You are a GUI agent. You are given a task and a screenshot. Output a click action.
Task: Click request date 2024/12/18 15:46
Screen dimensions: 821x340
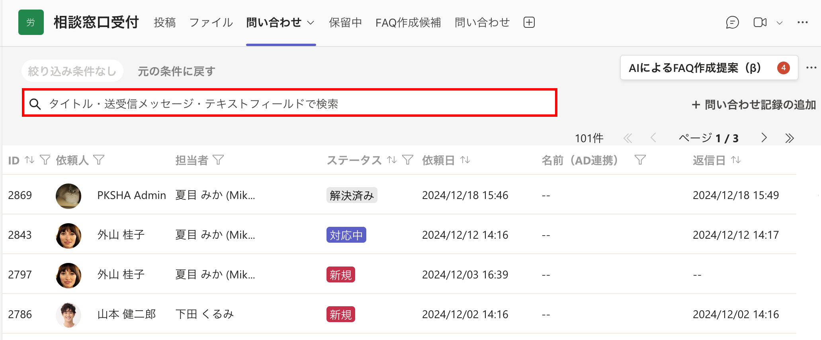point(465,195)
